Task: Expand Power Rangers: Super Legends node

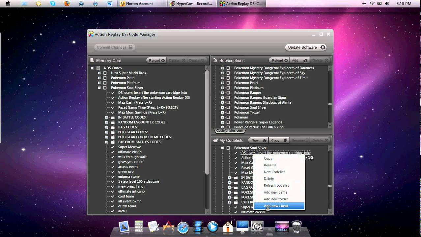Action: 222,122
